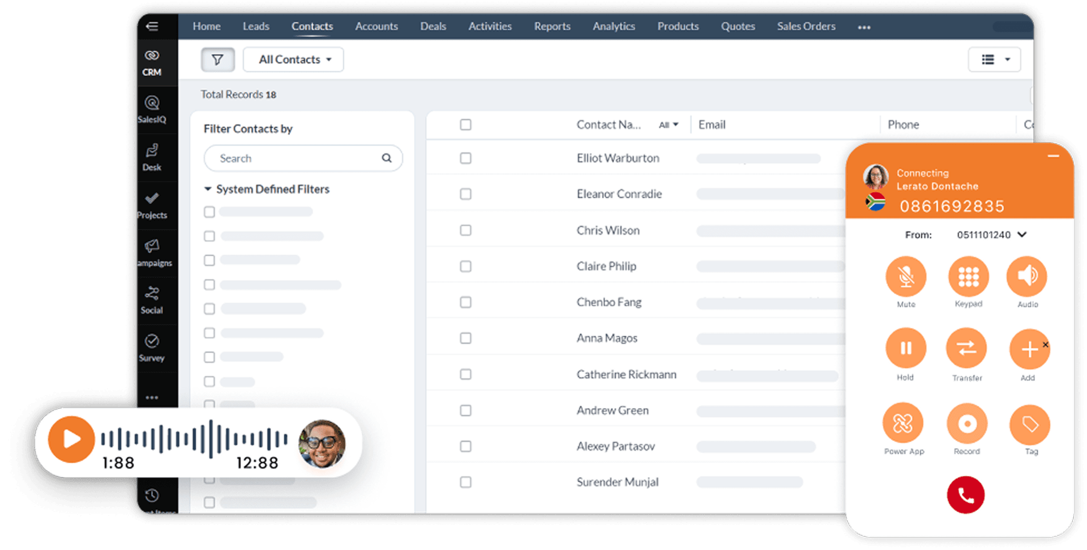Viewport: 1087px width, 550px height.
Task: Tag the current call
Action: point(1030,424)
